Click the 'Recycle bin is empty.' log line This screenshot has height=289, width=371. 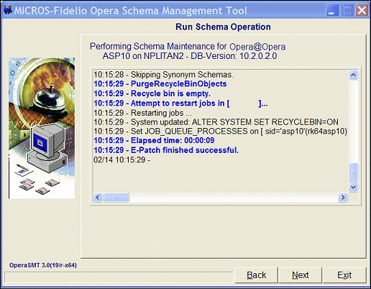coord(152,93)
